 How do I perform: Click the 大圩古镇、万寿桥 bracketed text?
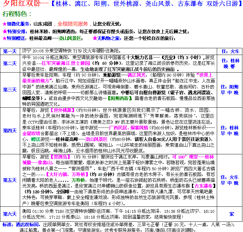click(x=65, y=174)
